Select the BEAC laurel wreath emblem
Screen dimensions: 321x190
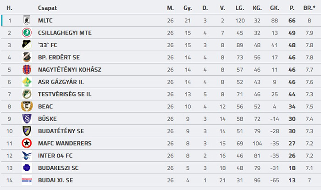(27, 106)
